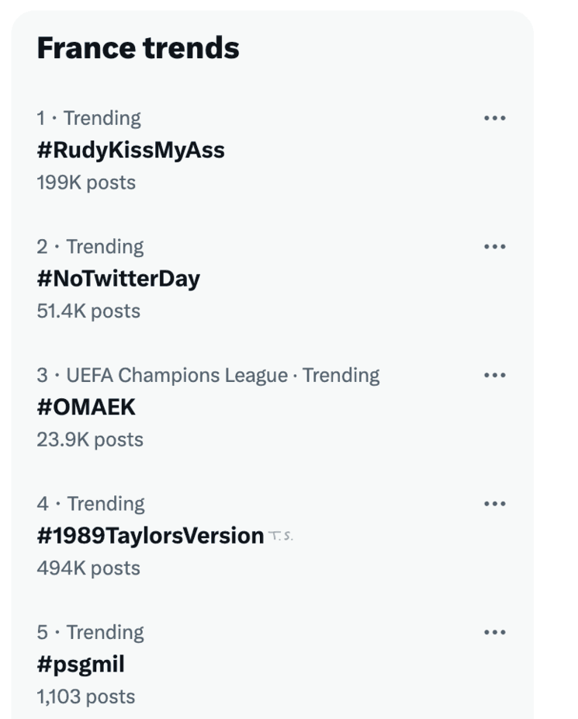Open more options for #psgmil trend
Image resolution: width=578 pixels, height=719 pixels.
click(x=496, y=632)
